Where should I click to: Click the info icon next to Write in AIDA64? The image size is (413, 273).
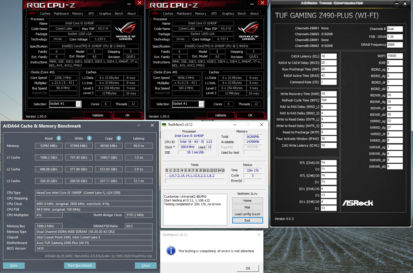click(x=89, y=138)
